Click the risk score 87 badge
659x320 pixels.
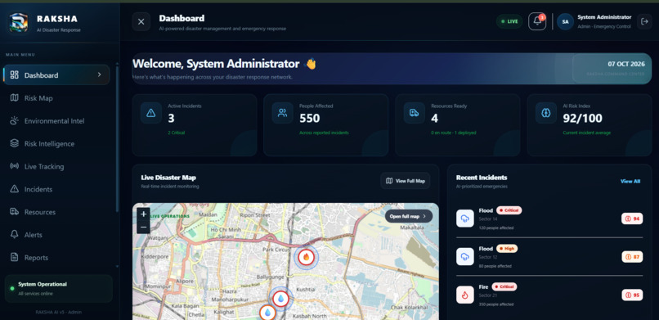pyautogui.click(x=632, y=257)
